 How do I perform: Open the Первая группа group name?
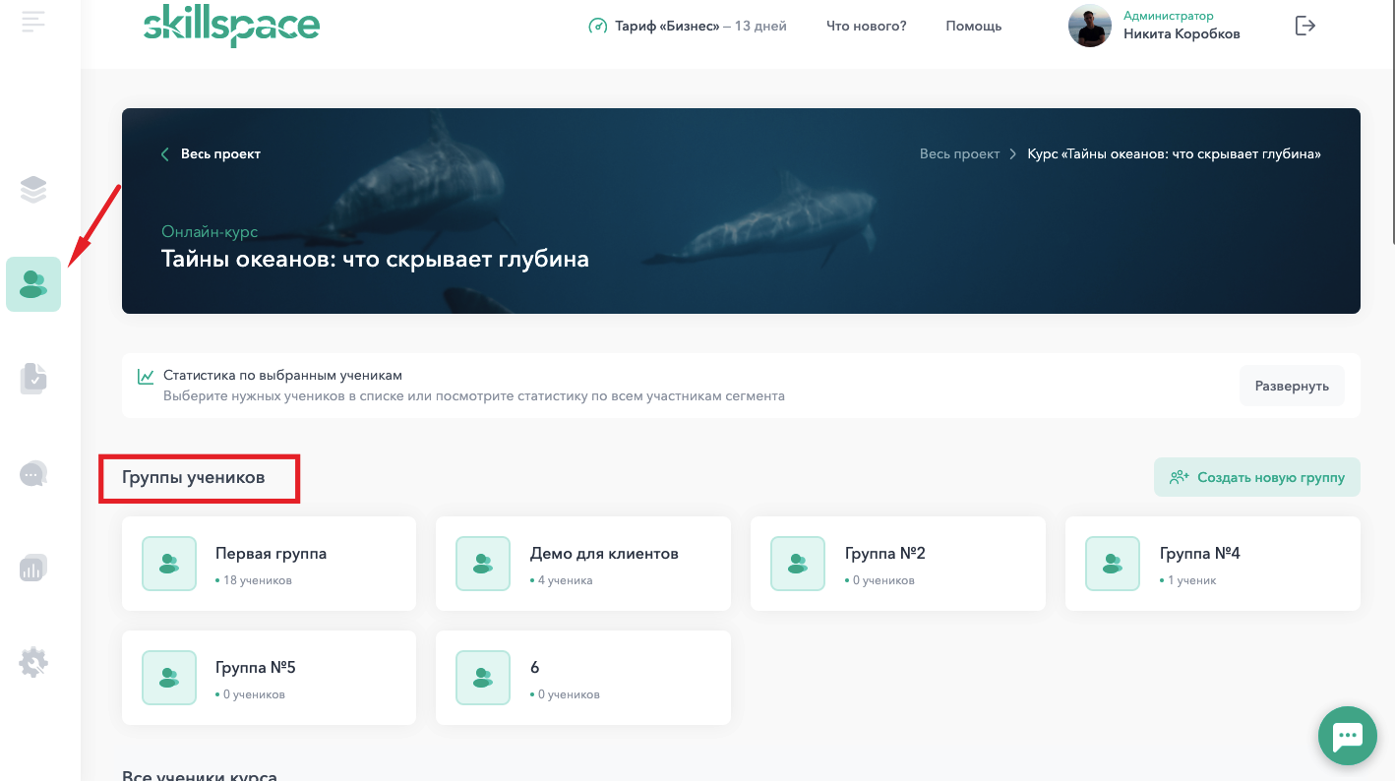click(271, 553)
